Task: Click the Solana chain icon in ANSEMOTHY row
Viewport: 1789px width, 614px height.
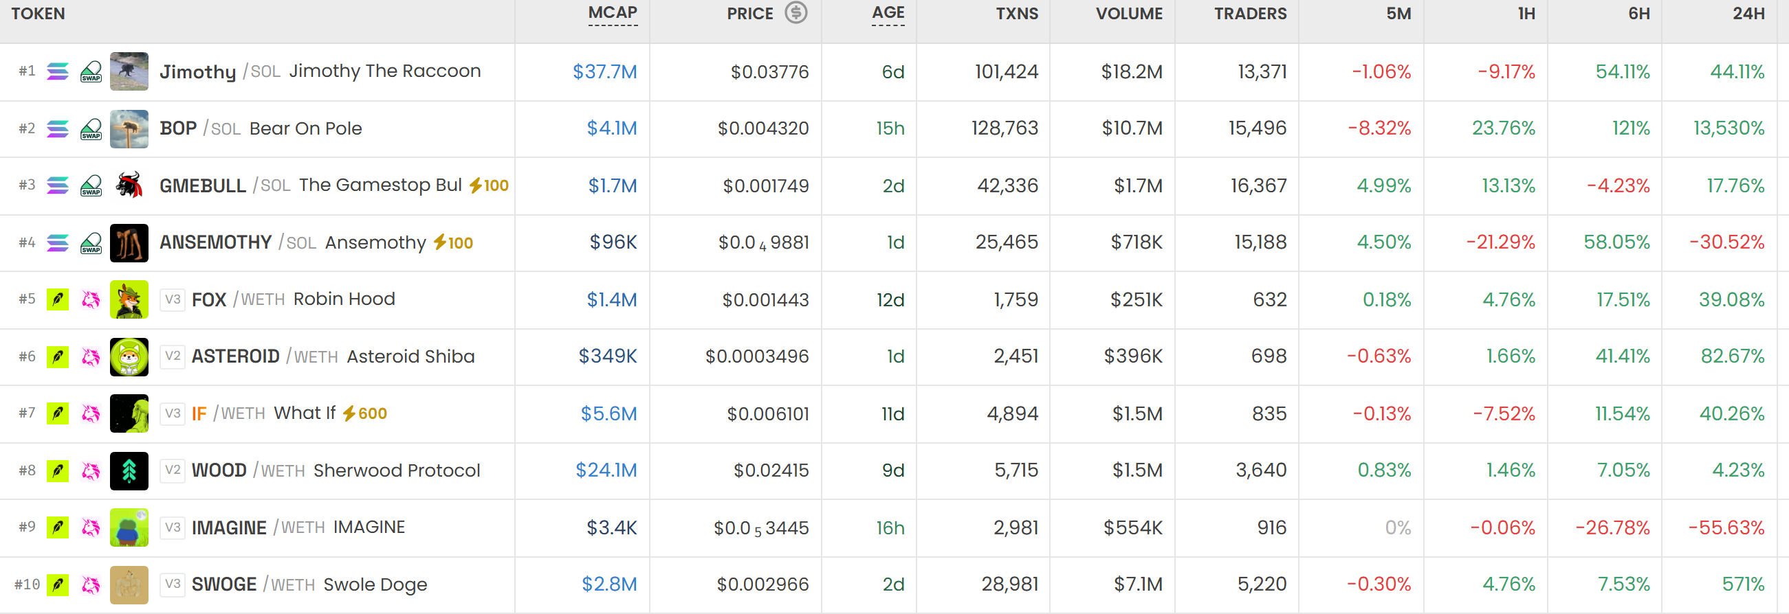Action: tap(58, 243)
